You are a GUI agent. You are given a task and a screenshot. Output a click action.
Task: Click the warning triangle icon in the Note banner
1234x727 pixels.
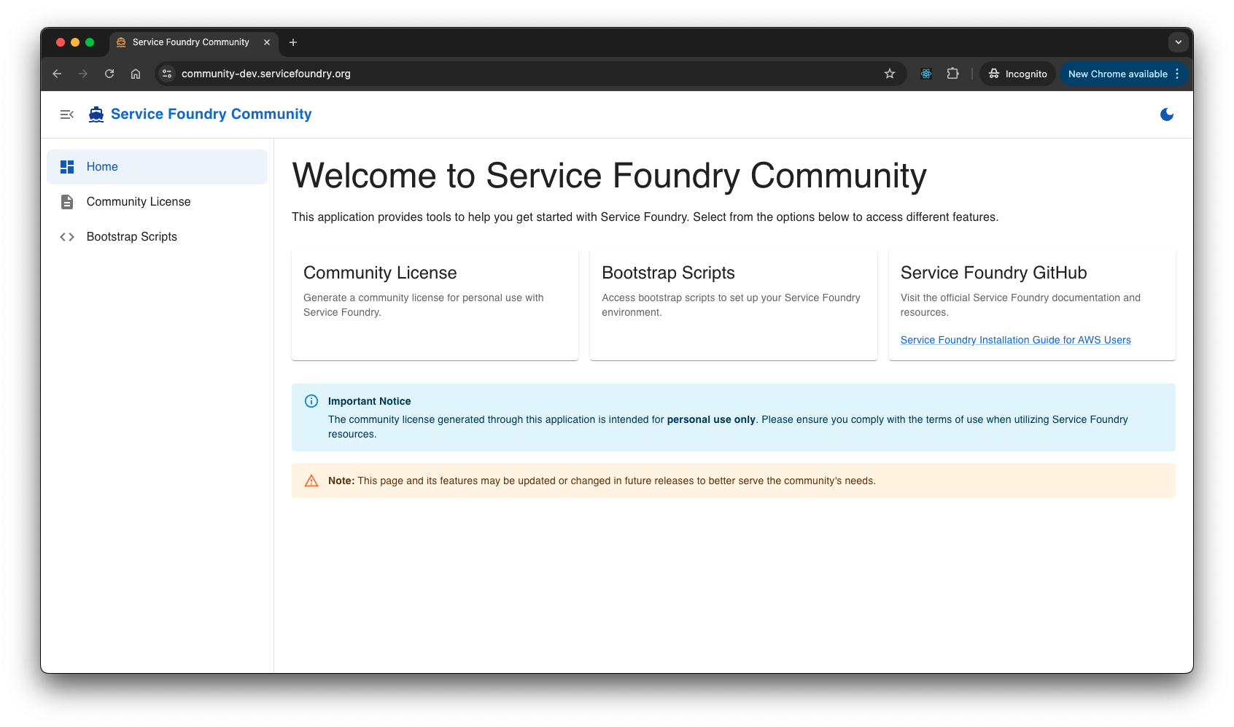pyautogui.click(x=311, y=481)
